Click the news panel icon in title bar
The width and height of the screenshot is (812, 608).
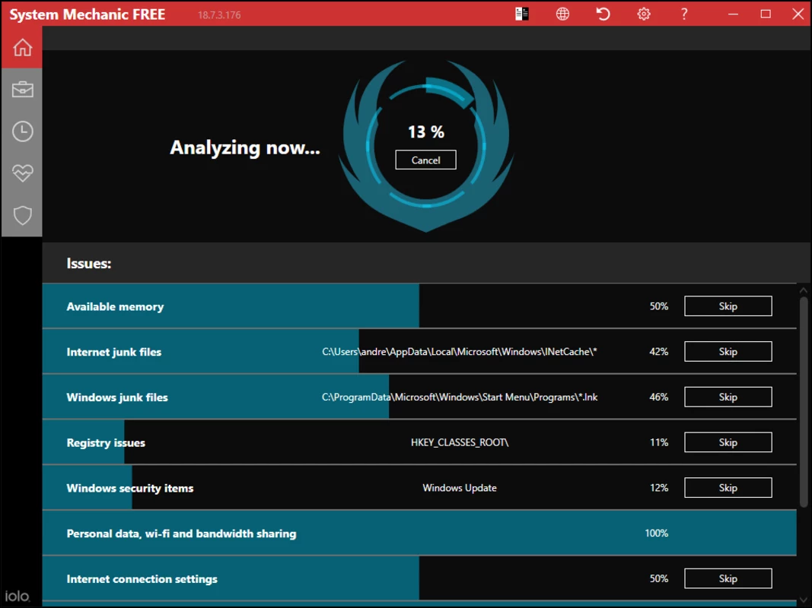(522, 14)
